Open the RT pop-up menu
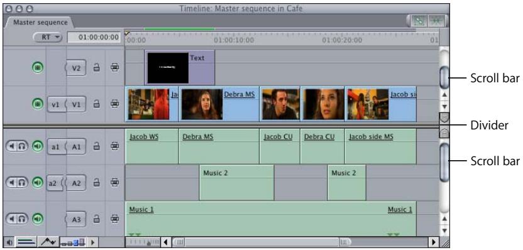 click(48, 37)
